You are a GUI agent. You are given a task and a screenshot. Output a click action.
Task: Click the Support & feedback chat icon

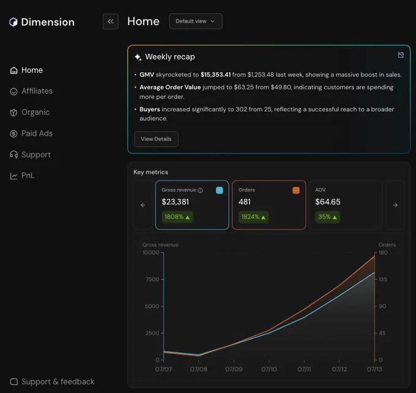click(x=14, y=381)
